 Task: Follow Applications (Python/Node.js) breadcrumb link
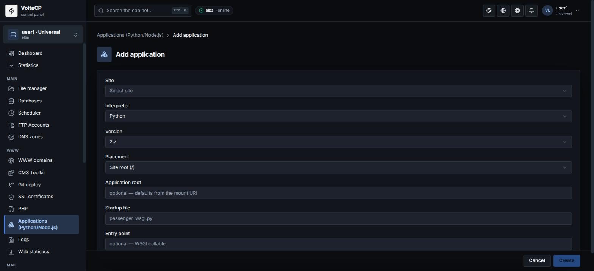(x=130, y=35)
